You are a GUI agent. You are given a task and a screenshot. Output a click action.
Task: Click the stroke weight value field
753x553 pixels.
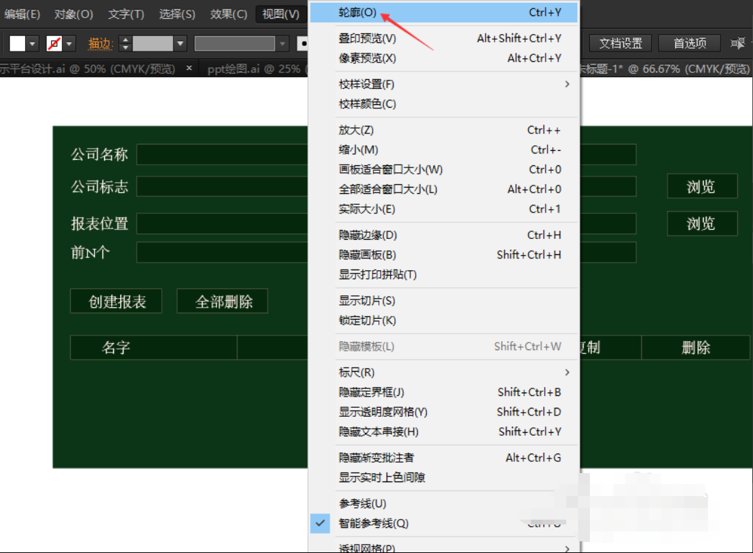click(152, 44)
